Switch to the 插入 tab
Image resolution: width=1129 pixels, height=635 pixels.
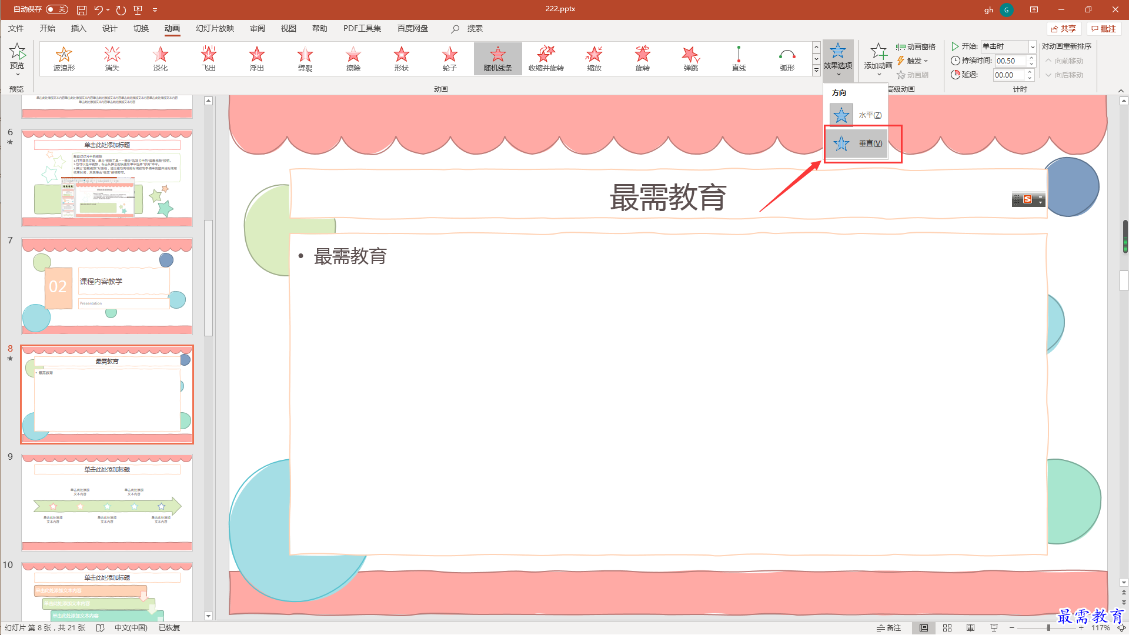[78, 28]
